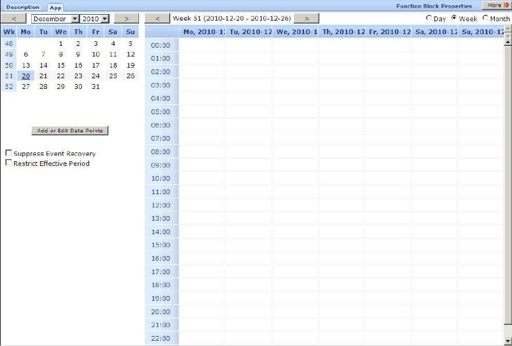
Task: Pick December 18 in mini calendar
Action: pos(113,65)
